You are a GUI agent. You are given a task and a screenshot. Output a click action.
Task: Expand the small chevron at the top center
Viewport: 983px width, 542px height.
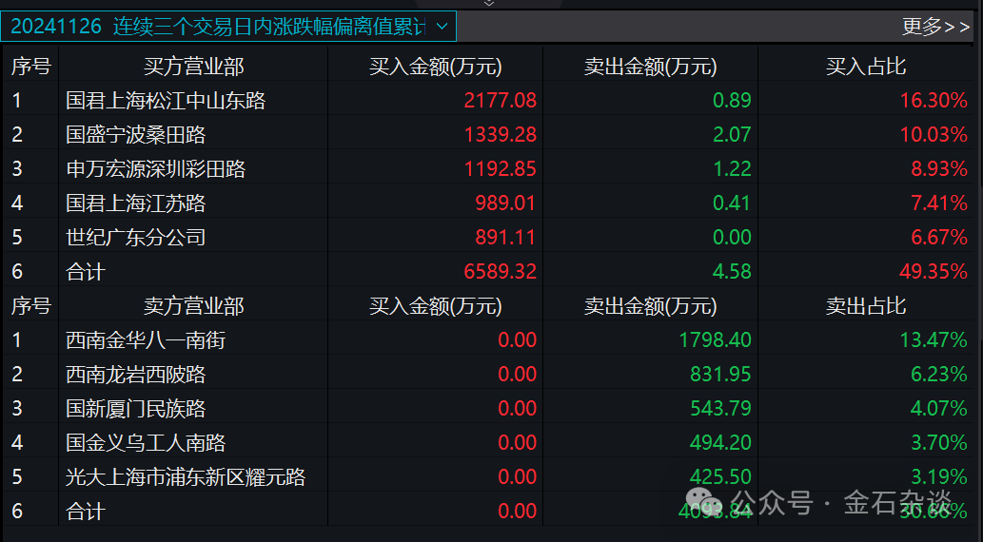[x=489, y=3]
